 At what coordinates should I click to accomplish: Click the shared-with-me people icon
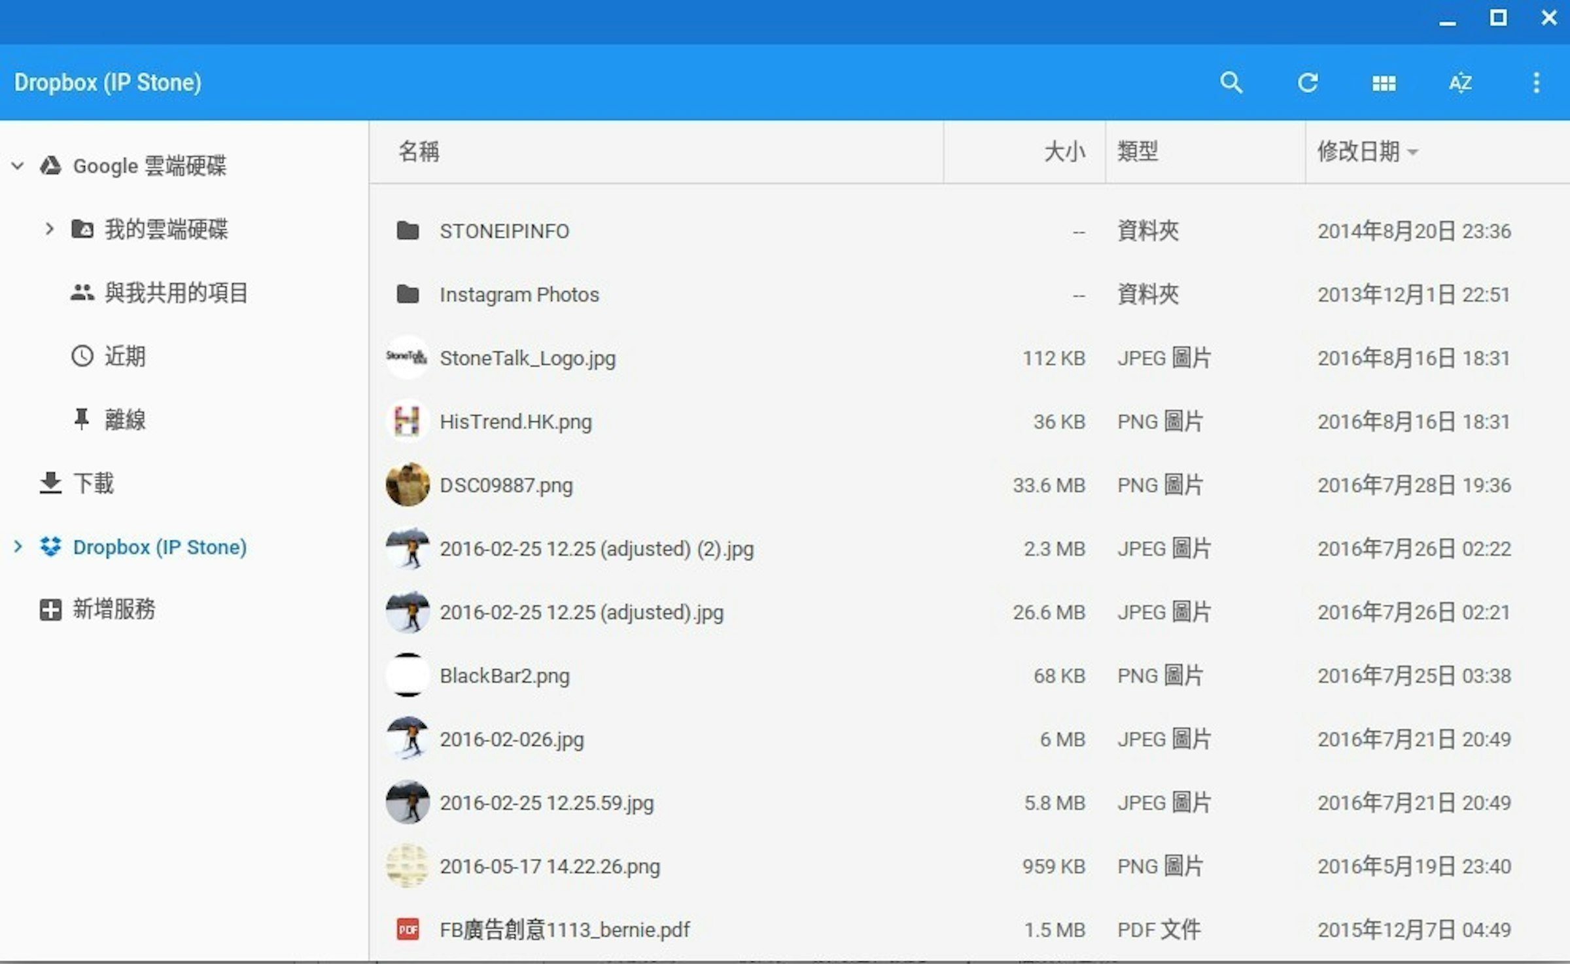coord(82,293)
